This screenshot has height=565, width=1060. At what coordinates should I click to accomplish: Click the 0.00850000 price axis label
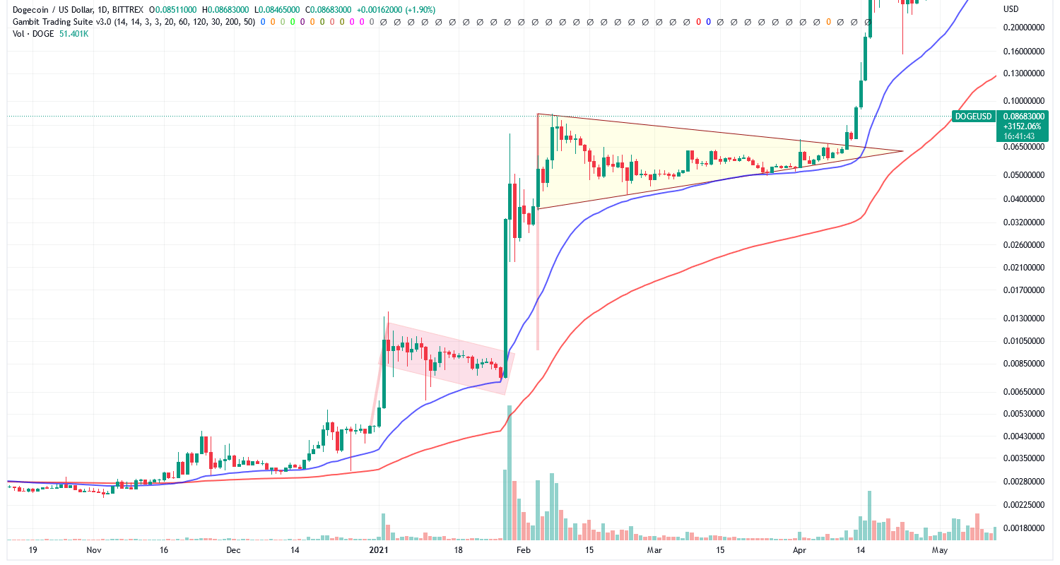[1025, 364]
